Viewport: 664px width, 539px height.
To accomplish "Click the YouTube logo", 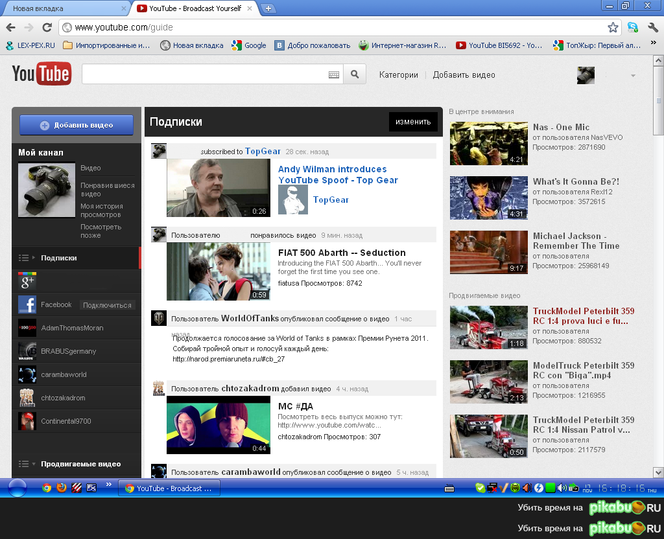I will click(41, 73).
